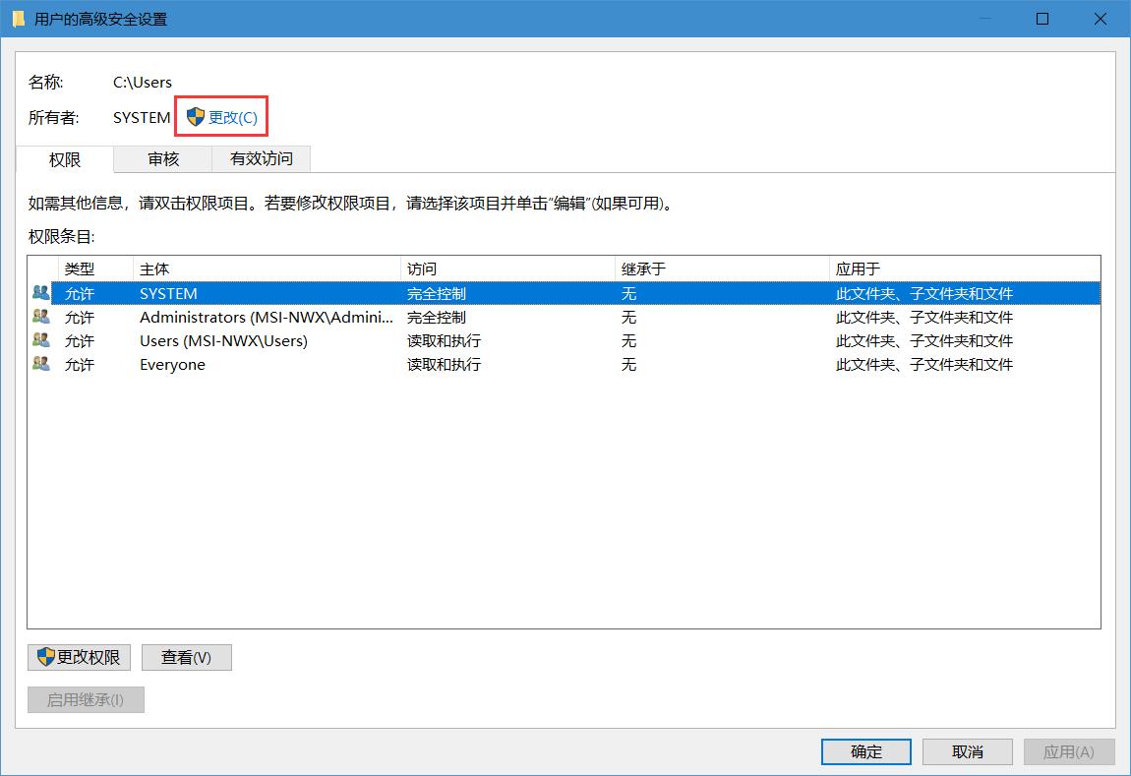
Task: Click the shield icon beside 更改(C)
Action: (x=196, y=117)
